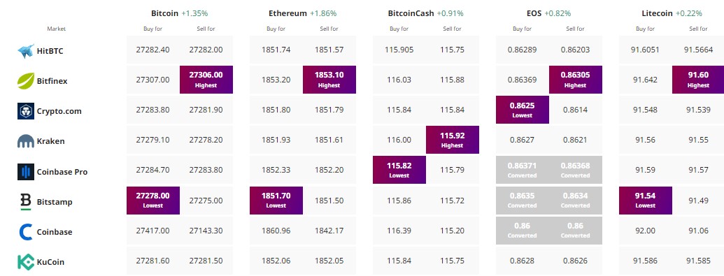Click the KuCoin exchange name link
The image size is (724, 276).
[50, 262]
